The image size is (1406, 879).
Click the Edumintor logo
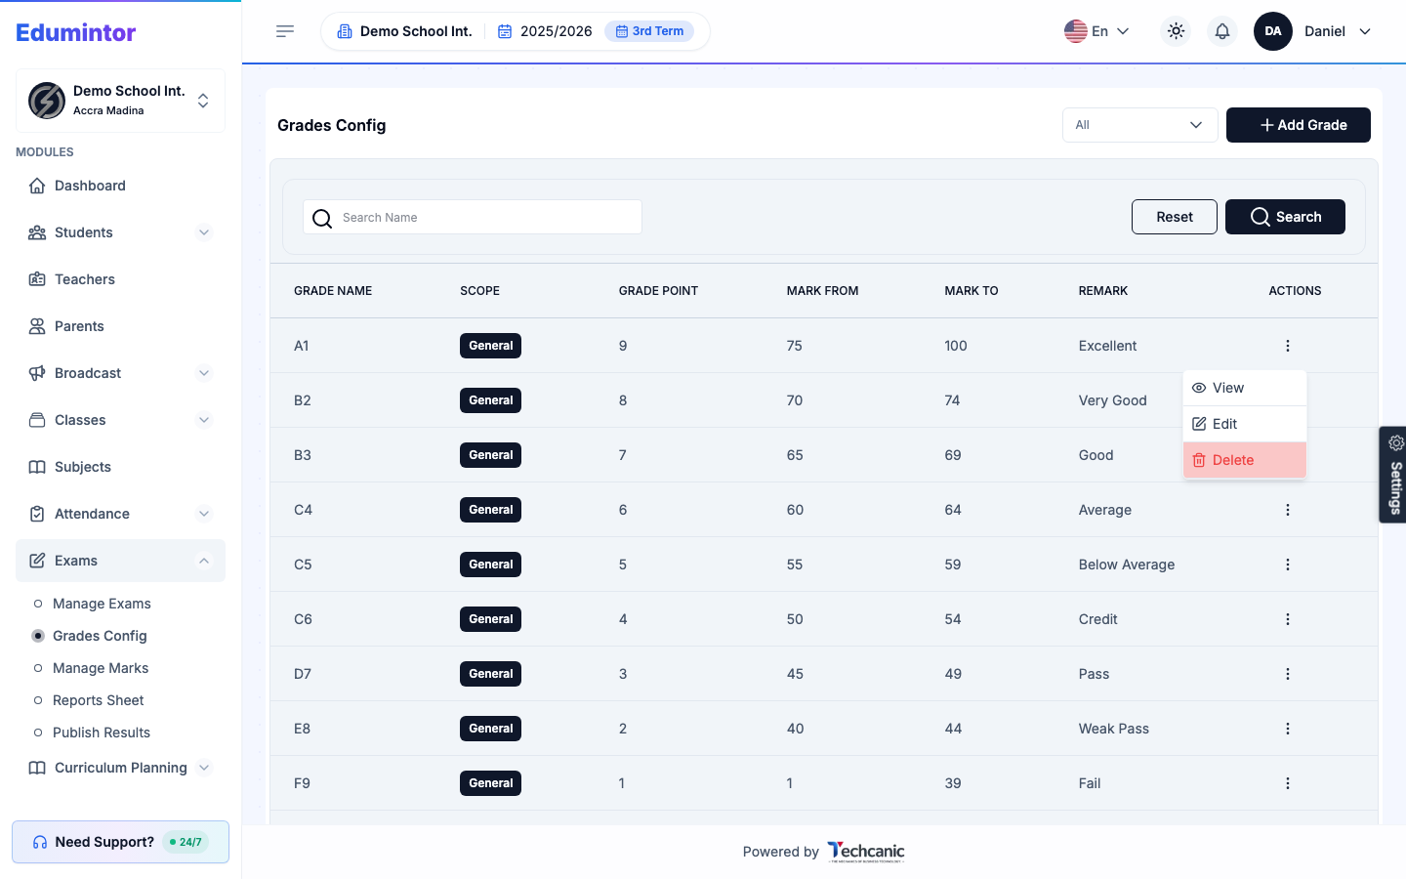[x=76, y=32]
